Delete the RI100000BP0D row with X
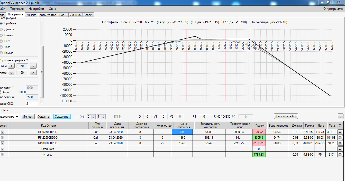This screenshot has height=181, width=345. pos(340,143)
